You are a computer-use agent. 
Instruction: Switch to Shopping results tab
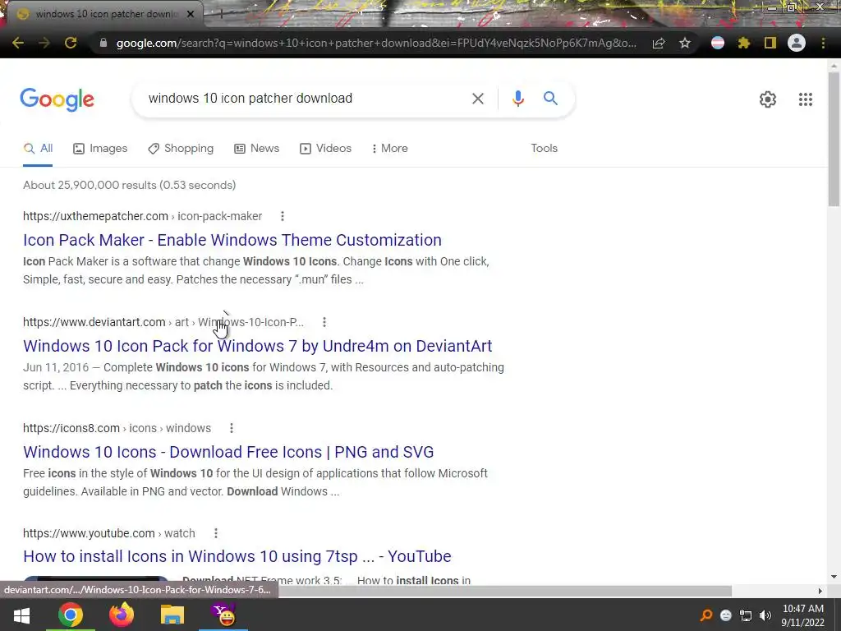tap(181, 149)
